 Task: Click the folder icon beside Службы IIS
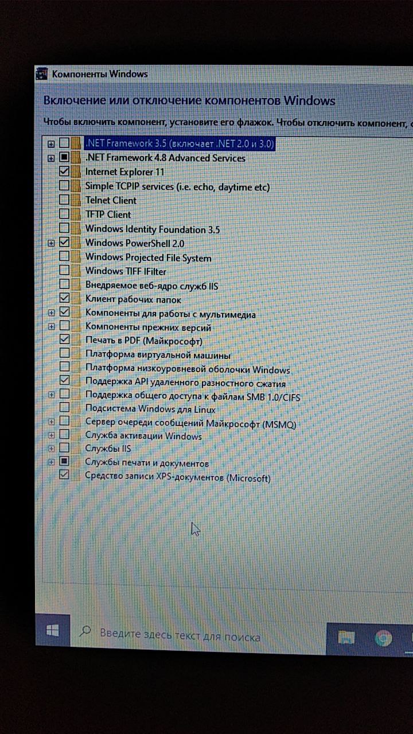76,448
